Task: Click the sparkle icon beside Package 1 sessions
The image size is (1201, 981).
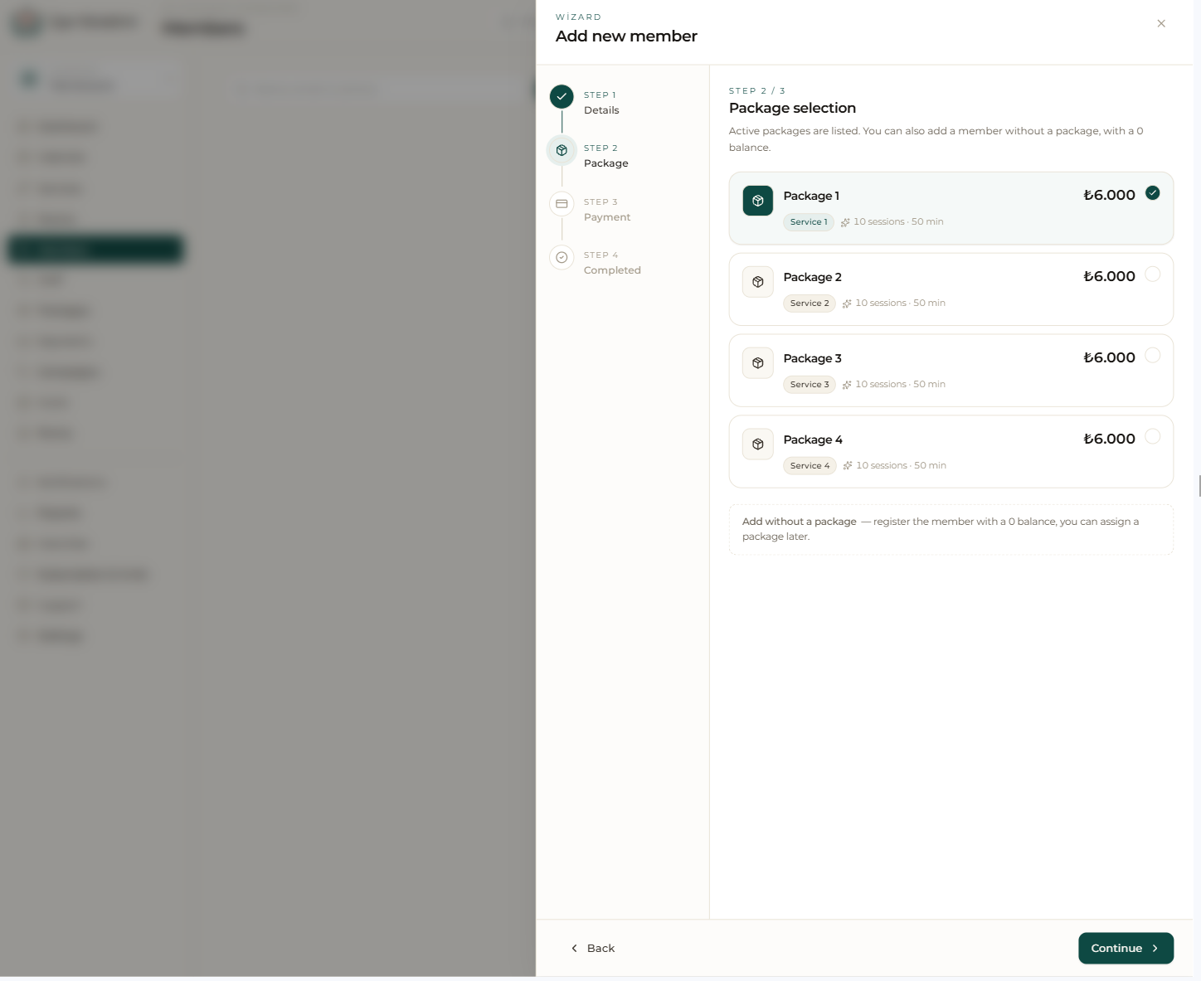Action: pyautogui.click(x=845, y=222)
